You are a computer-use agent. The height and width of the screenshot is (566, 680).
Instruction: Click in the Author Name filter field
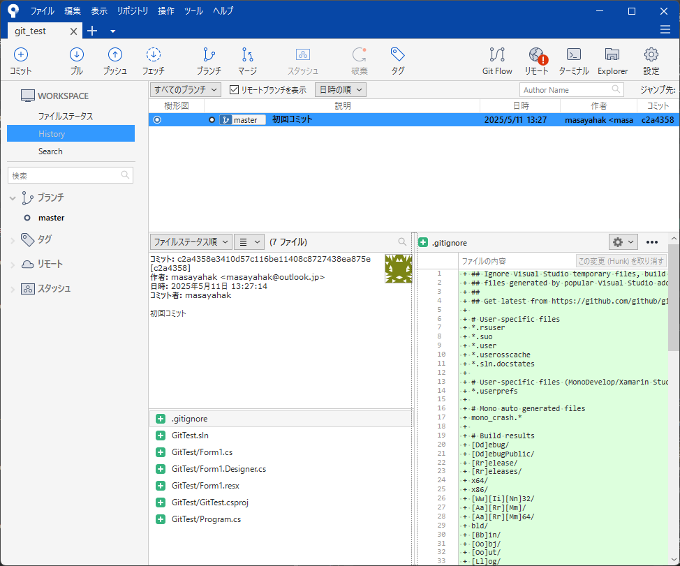pyautogui.click(x=572, y=90)
